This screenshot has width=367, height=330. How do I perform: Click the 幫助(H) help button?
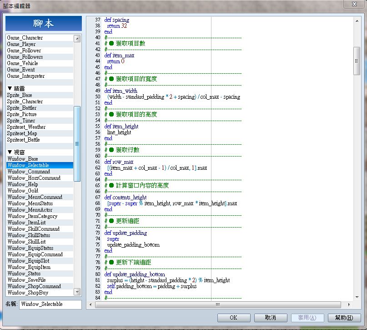(344, 318)
